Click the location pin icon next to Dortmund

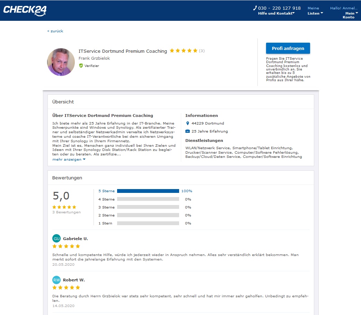pyautogui.click(x=188, y=124)
